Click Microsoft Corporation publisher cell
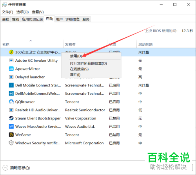Image resolution: width=196 pixels, height=175 pixels. click(x=84, y=143)
